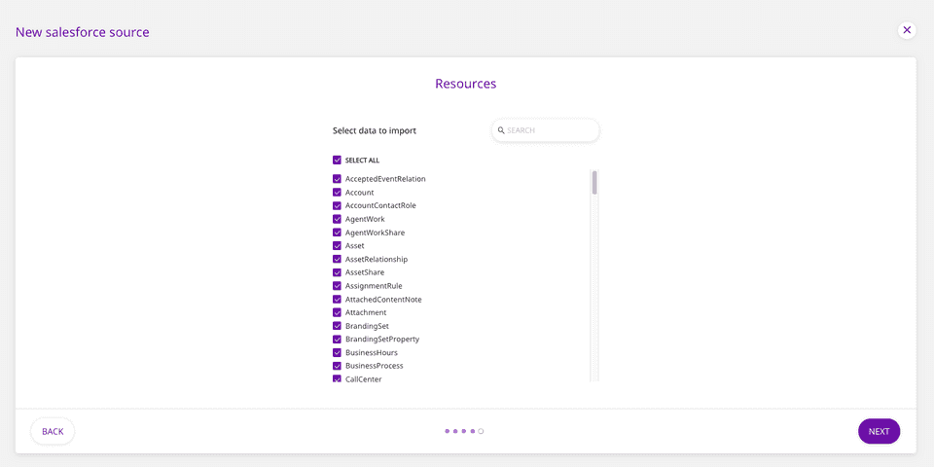Image resolution: width=934 pixels, height=467 pixels.
Task: Click the 'New salesforce source' title
Action: [82, 32]
